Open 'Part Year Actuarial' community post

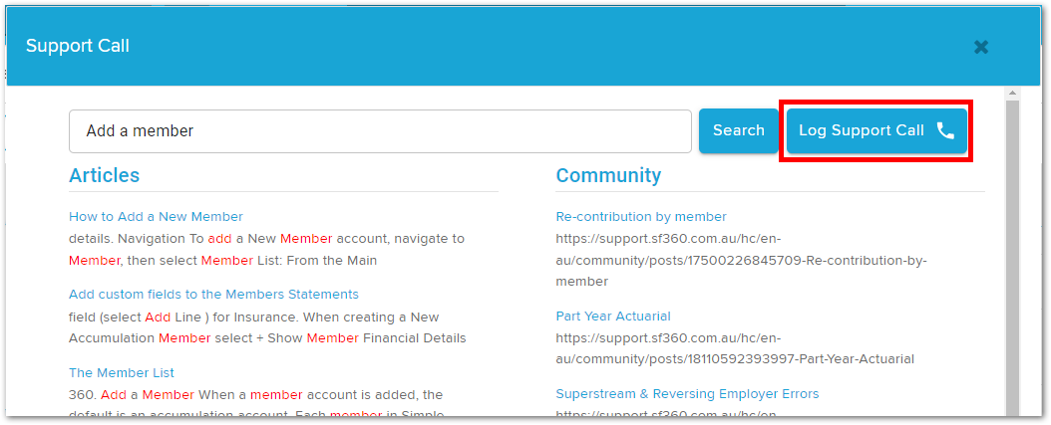point(613,316)
